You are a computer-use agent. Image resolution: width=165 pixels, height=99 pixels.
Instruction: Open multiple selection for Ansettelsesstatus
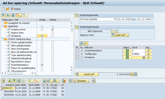148,51
